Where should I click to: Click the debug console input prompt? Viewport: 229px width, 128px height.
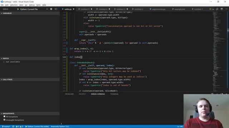pyautogui.click(x=122, y=124)
